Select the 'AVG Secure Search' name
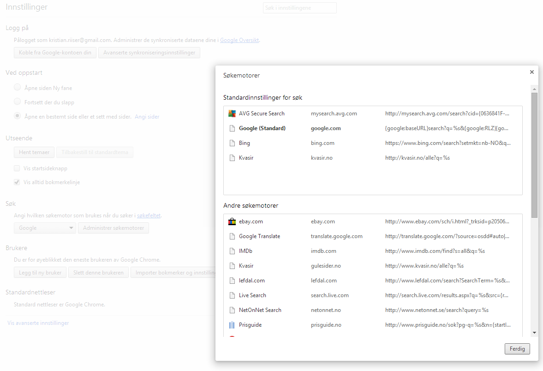The width and height of the screenshot is (543, 371). [x=262, y=114]
